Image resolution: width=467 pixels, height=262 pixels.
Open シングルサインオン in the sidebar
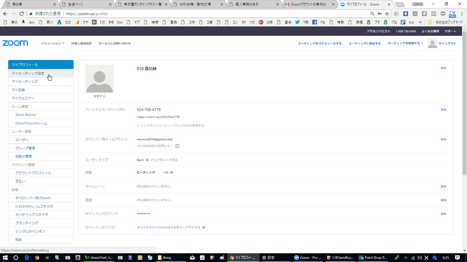click(x=41, y=231)
